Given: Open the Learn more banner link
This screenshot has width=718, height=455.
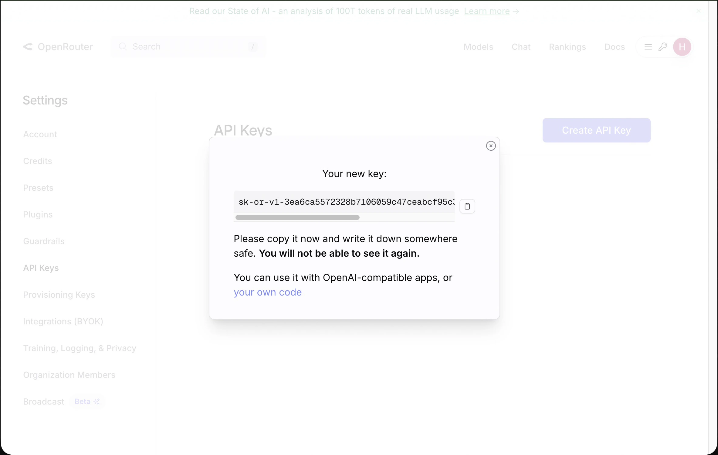Looking at the screenshot, I should click(486, 11).
